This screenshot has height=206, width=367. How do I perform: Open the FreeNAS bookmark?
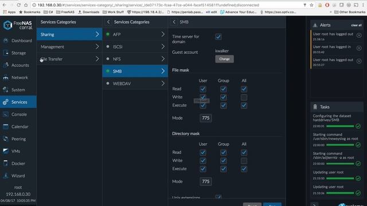click(65, 12)
